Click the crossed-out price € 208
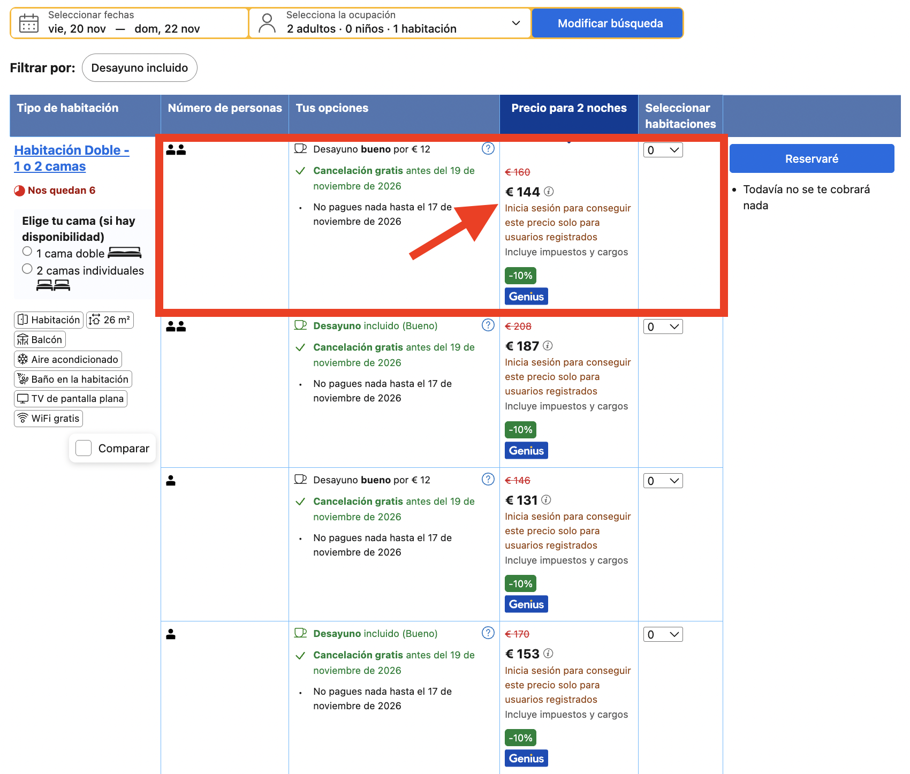The height and width of the screenshot is (774, 910). (518, 326)
